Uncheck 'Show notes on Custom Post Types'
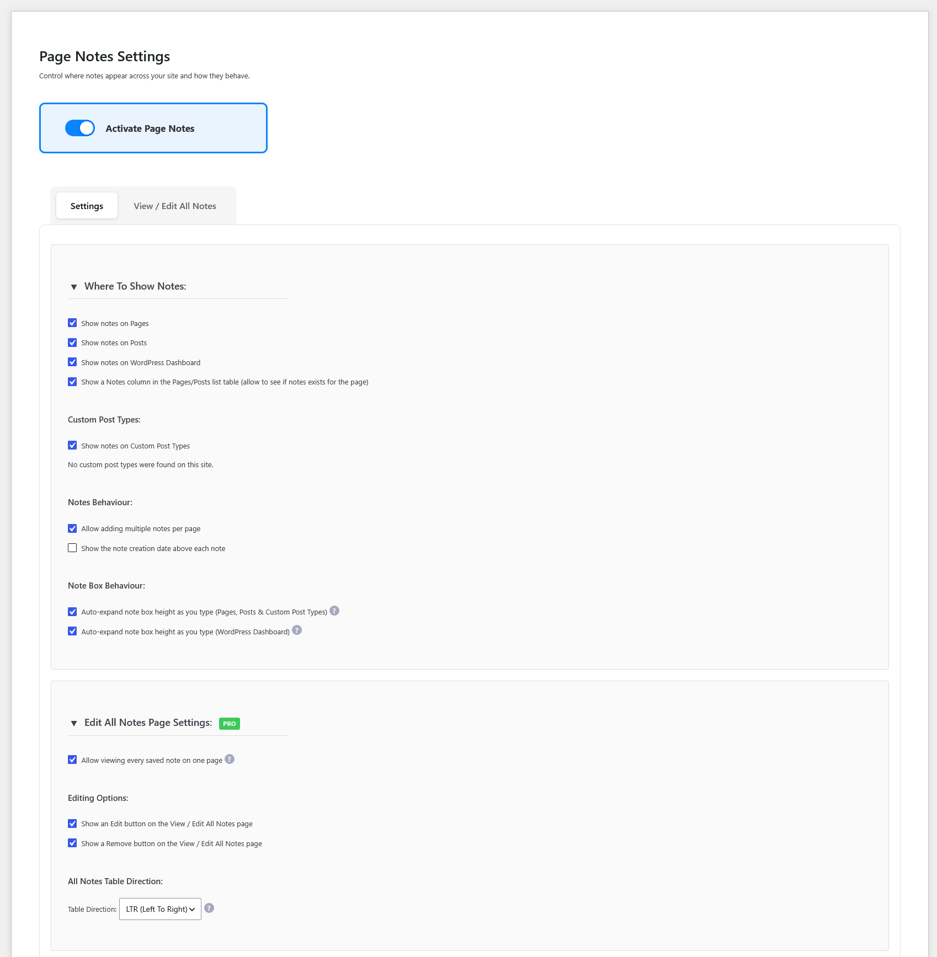The width and height of the screenshot is (937, 957). tap(72, 445)
